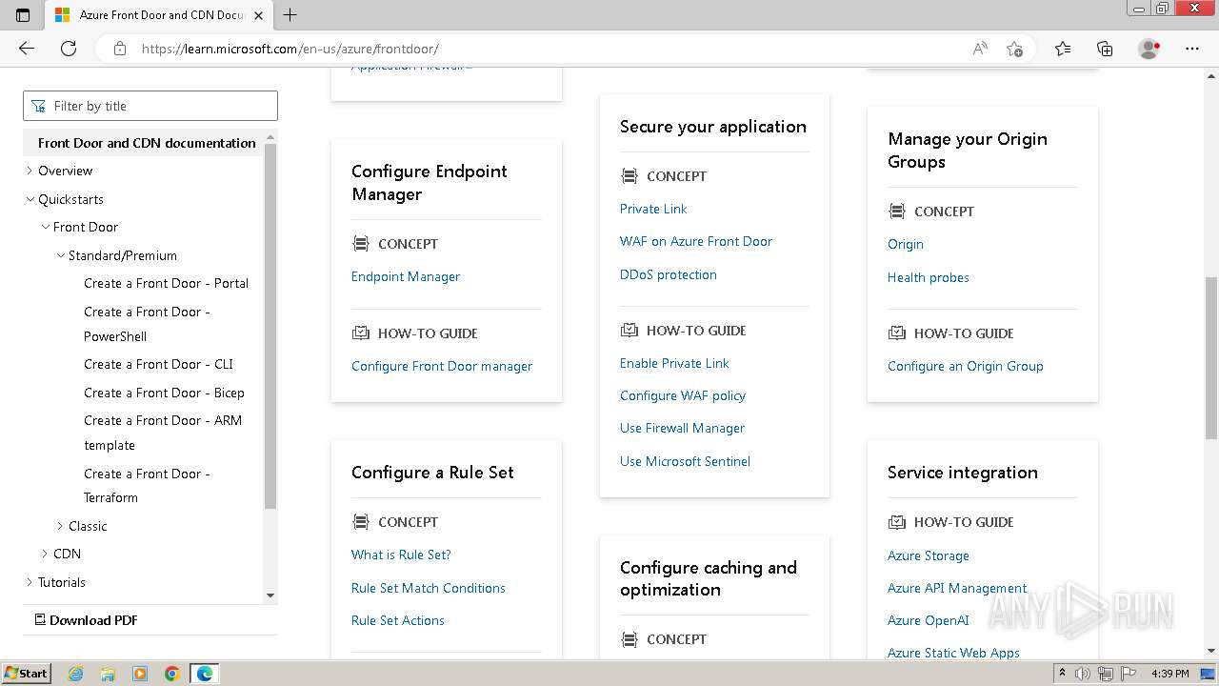Open Create a Front Door - CLI

pyautogui.click(x=158, y=364)
